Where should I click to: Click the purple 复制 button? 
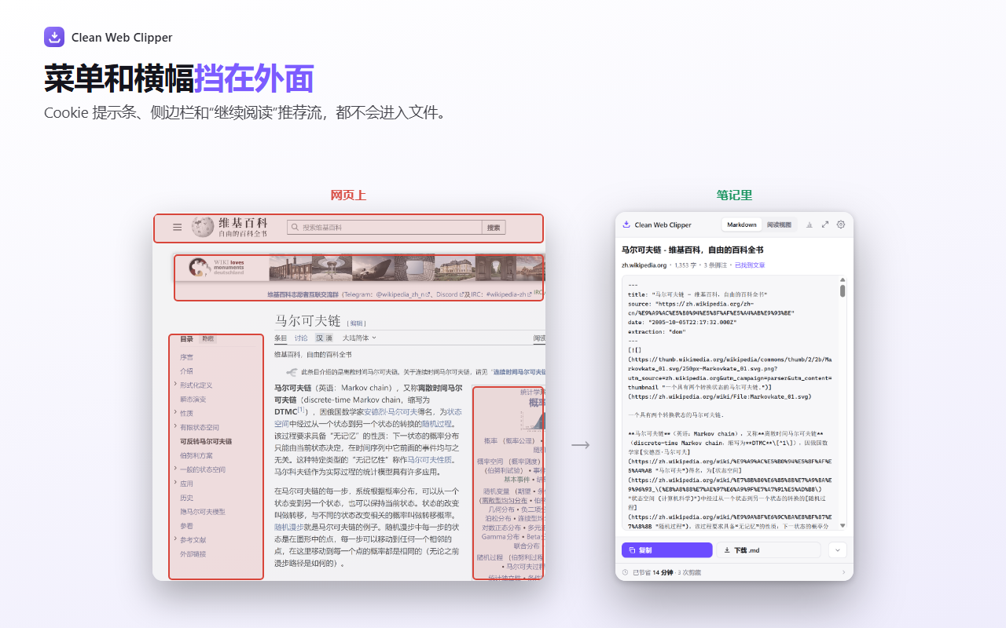coord(666,550)
